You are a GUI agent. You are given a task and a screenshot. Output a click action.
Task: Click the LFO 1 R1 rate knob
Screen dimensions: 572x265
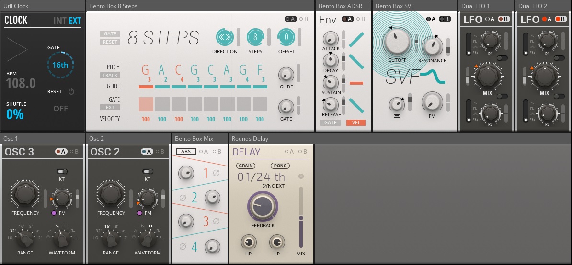[490, 40]
